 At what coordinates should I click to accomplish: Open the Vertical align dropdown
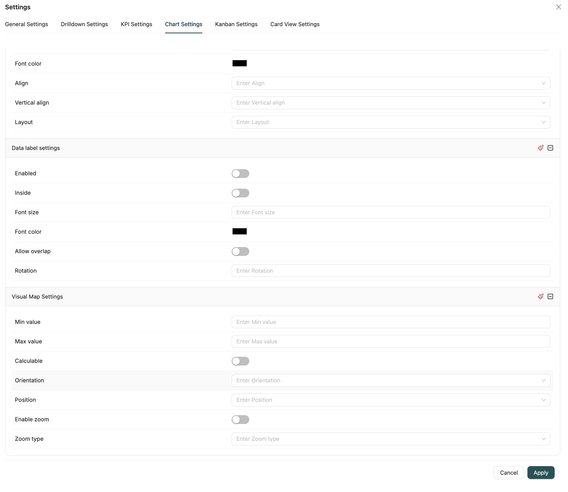tap(390, 102)
